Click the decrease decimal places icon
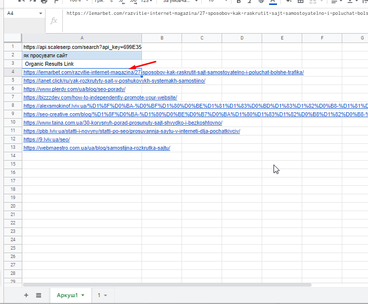This screenshot has width=368, height=304. click(121, 1)
